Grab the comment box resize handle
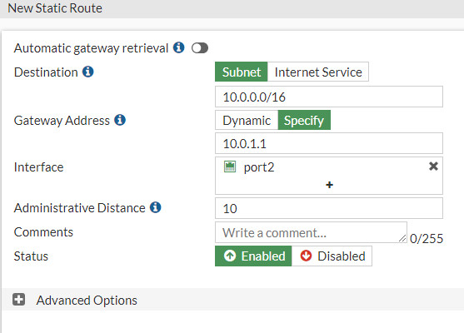464x333 pixels. click(402, 238)
